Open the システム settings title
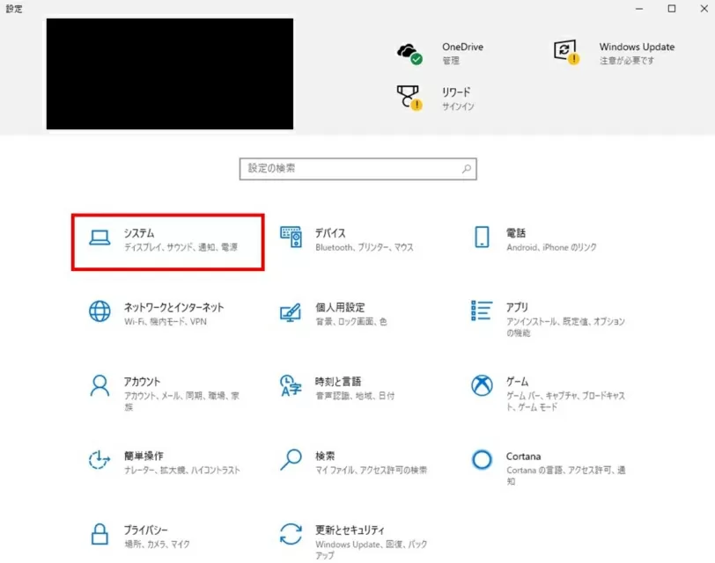The height and width of the screenshot is (563, 715). [139, 233]
